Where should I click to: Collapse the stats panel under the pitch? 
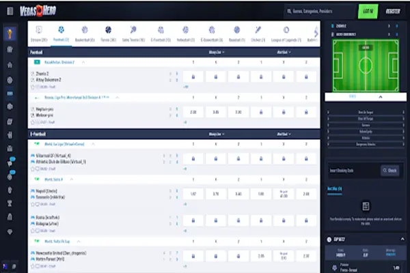point(381,97)
